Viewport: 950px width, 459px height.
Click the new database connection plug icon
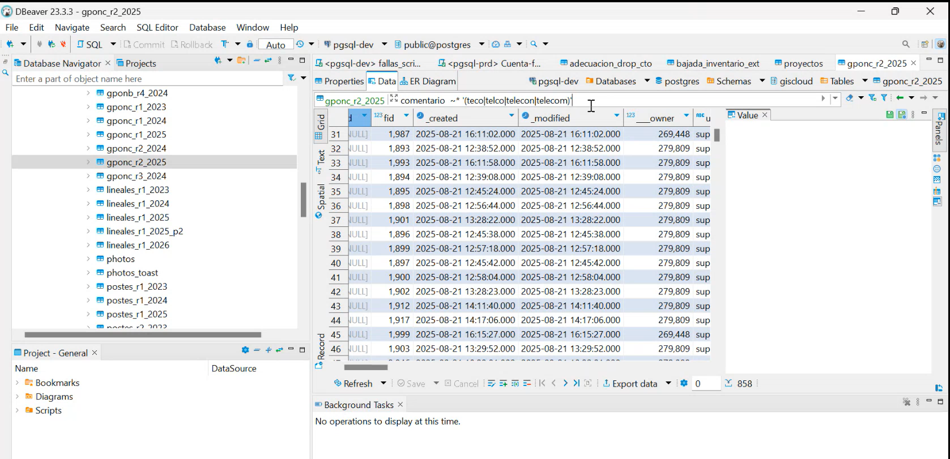(x=10, y=44)
